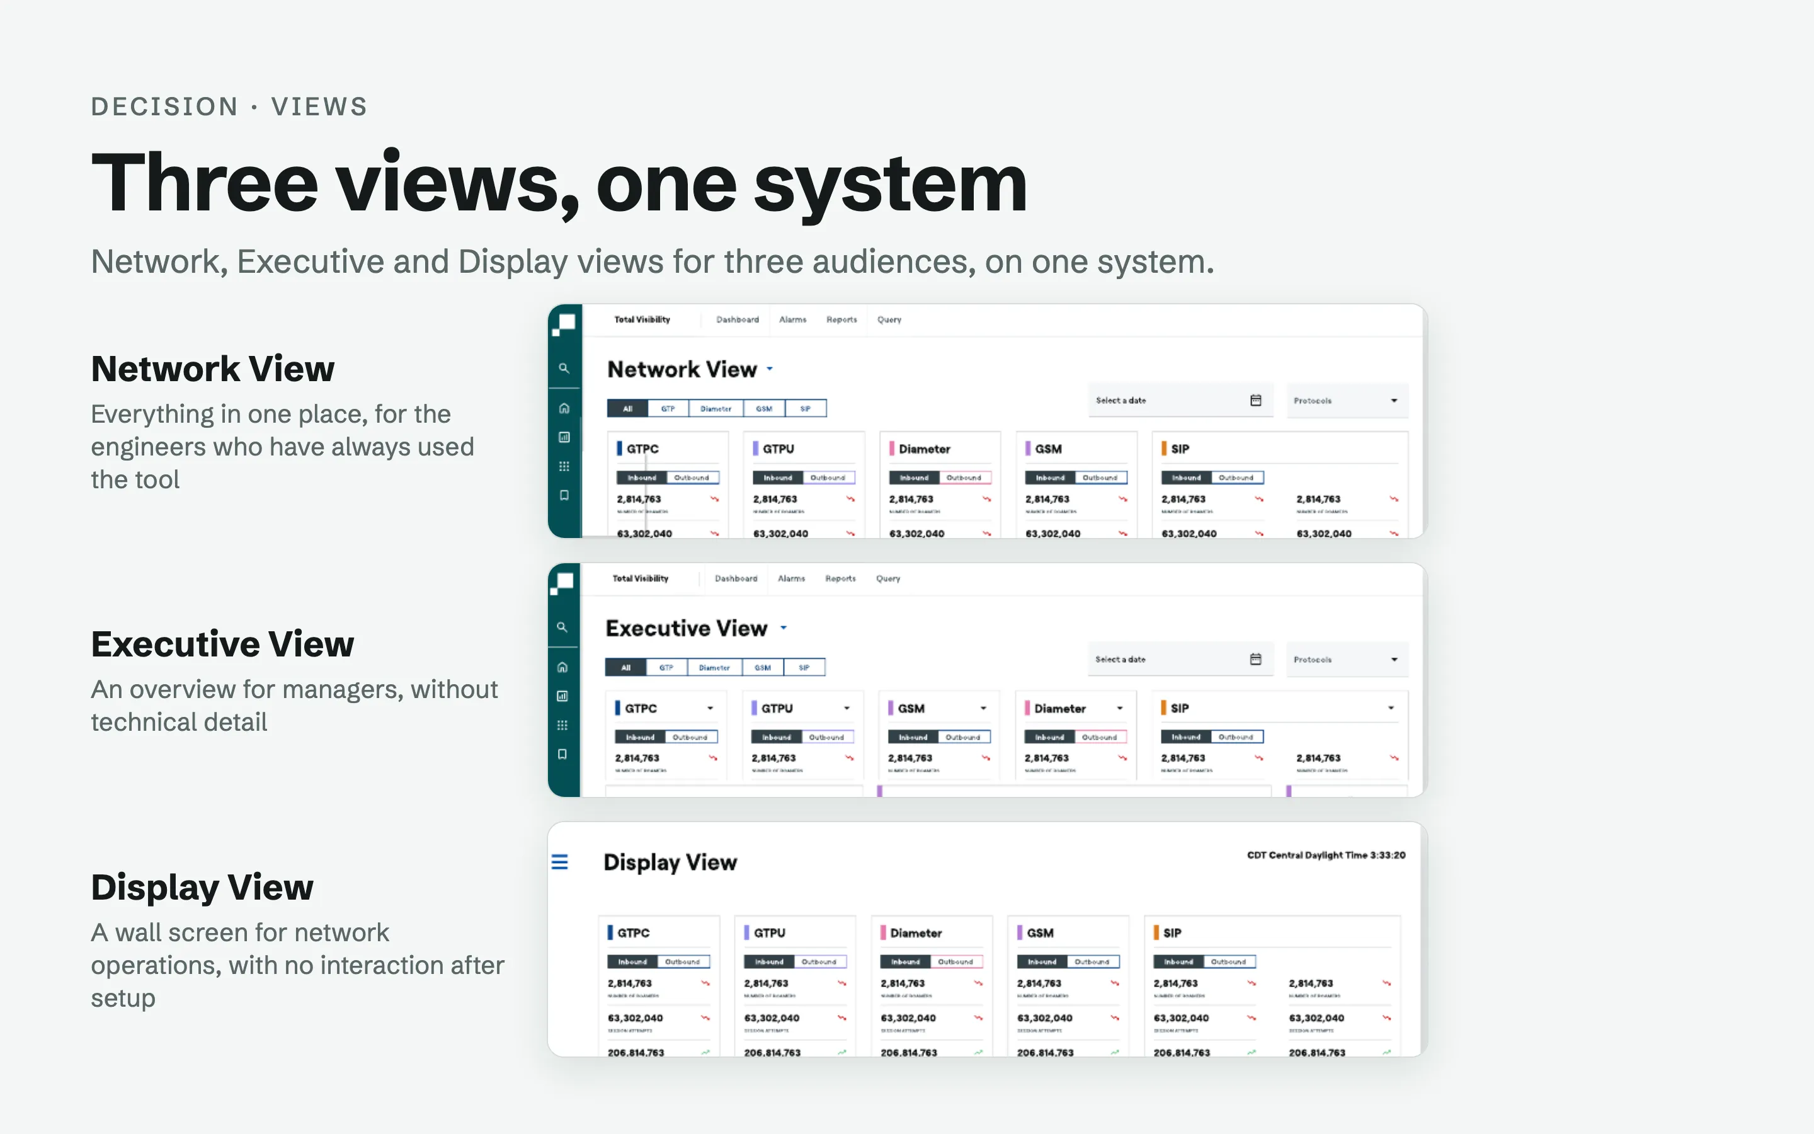Open the Query tab in Executive View

pyautogui.click(x=888, y=578)
